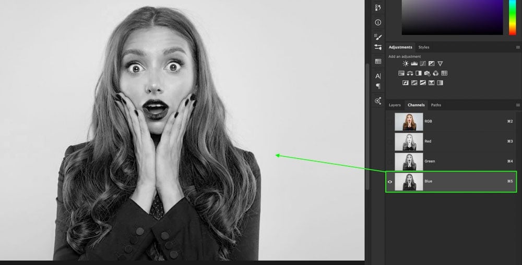Add a Channel Mixer adjustment
The height and width of the screenshot is (265, 522).
(x=436, y=73)
